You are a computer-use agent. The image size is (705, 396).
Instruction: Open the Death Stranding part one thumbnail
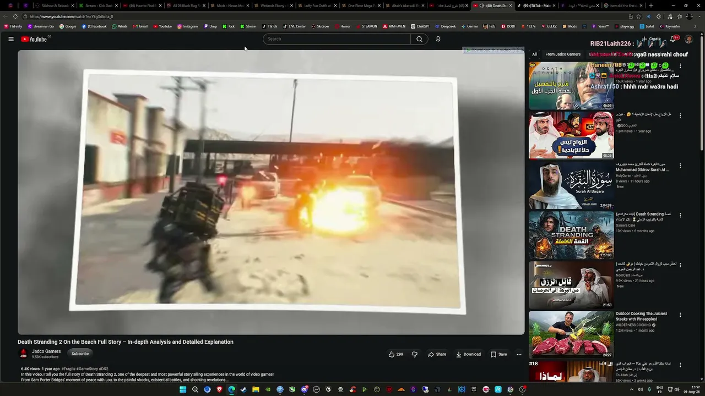[571, 85]
